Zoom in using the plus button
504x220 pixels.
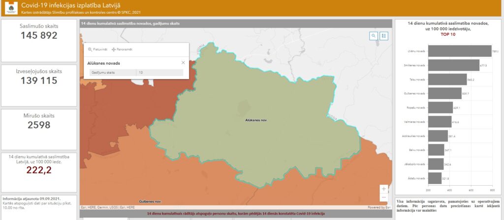click(384, 189)
